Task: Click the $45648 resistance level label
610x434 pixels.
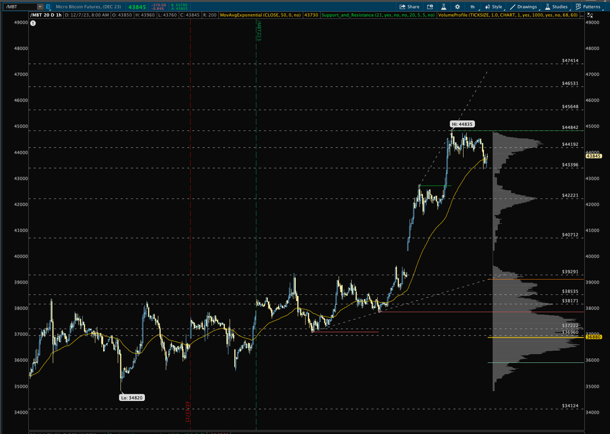Action: click(x=570, y=107)
